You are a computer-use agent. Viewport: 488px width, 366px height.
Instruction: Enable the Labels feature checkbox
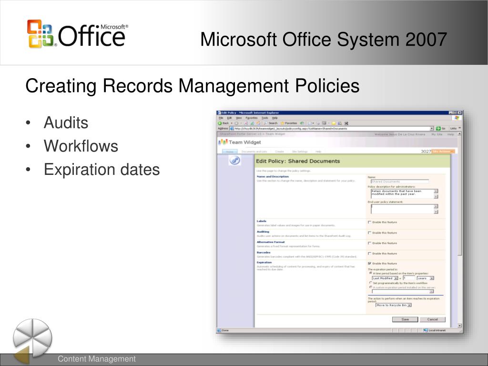click(x=369, y=222)
